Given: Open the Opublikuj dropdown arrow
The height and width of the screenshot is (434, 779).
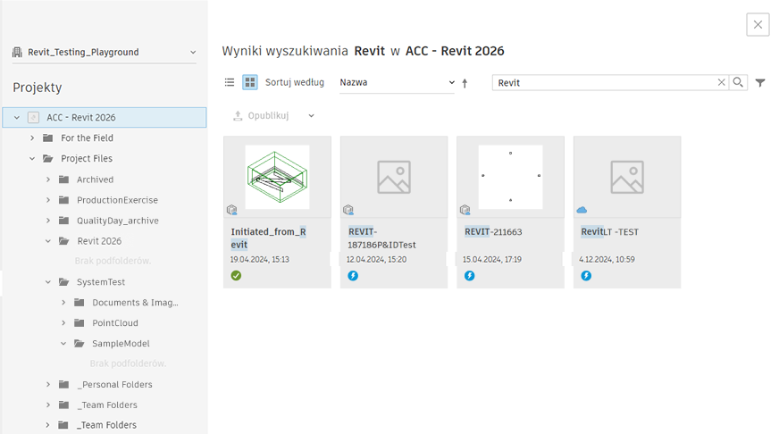Looking at the screenshot, I should tap(312, 116).
